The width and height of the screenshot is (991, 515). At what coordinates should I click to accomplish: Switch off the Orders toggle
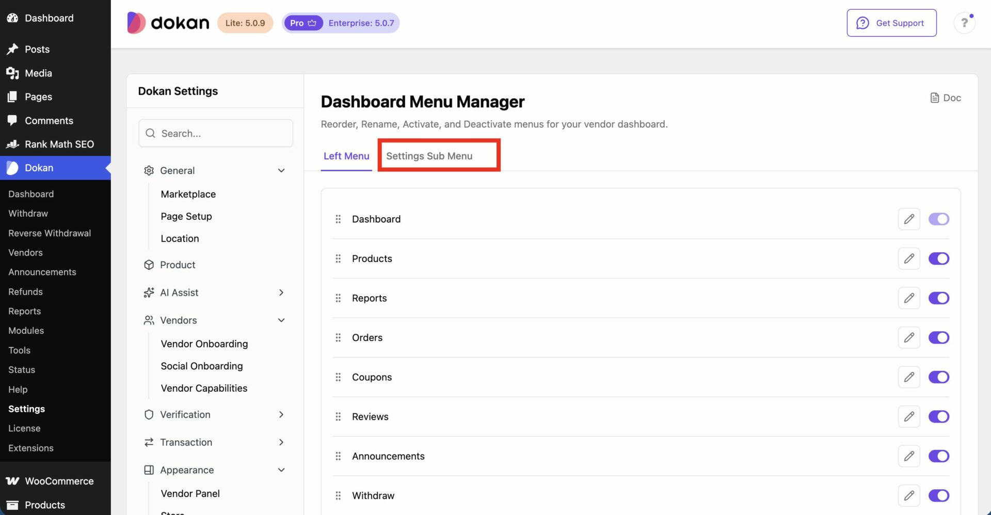pyautogui.click(x=939, y=337)
